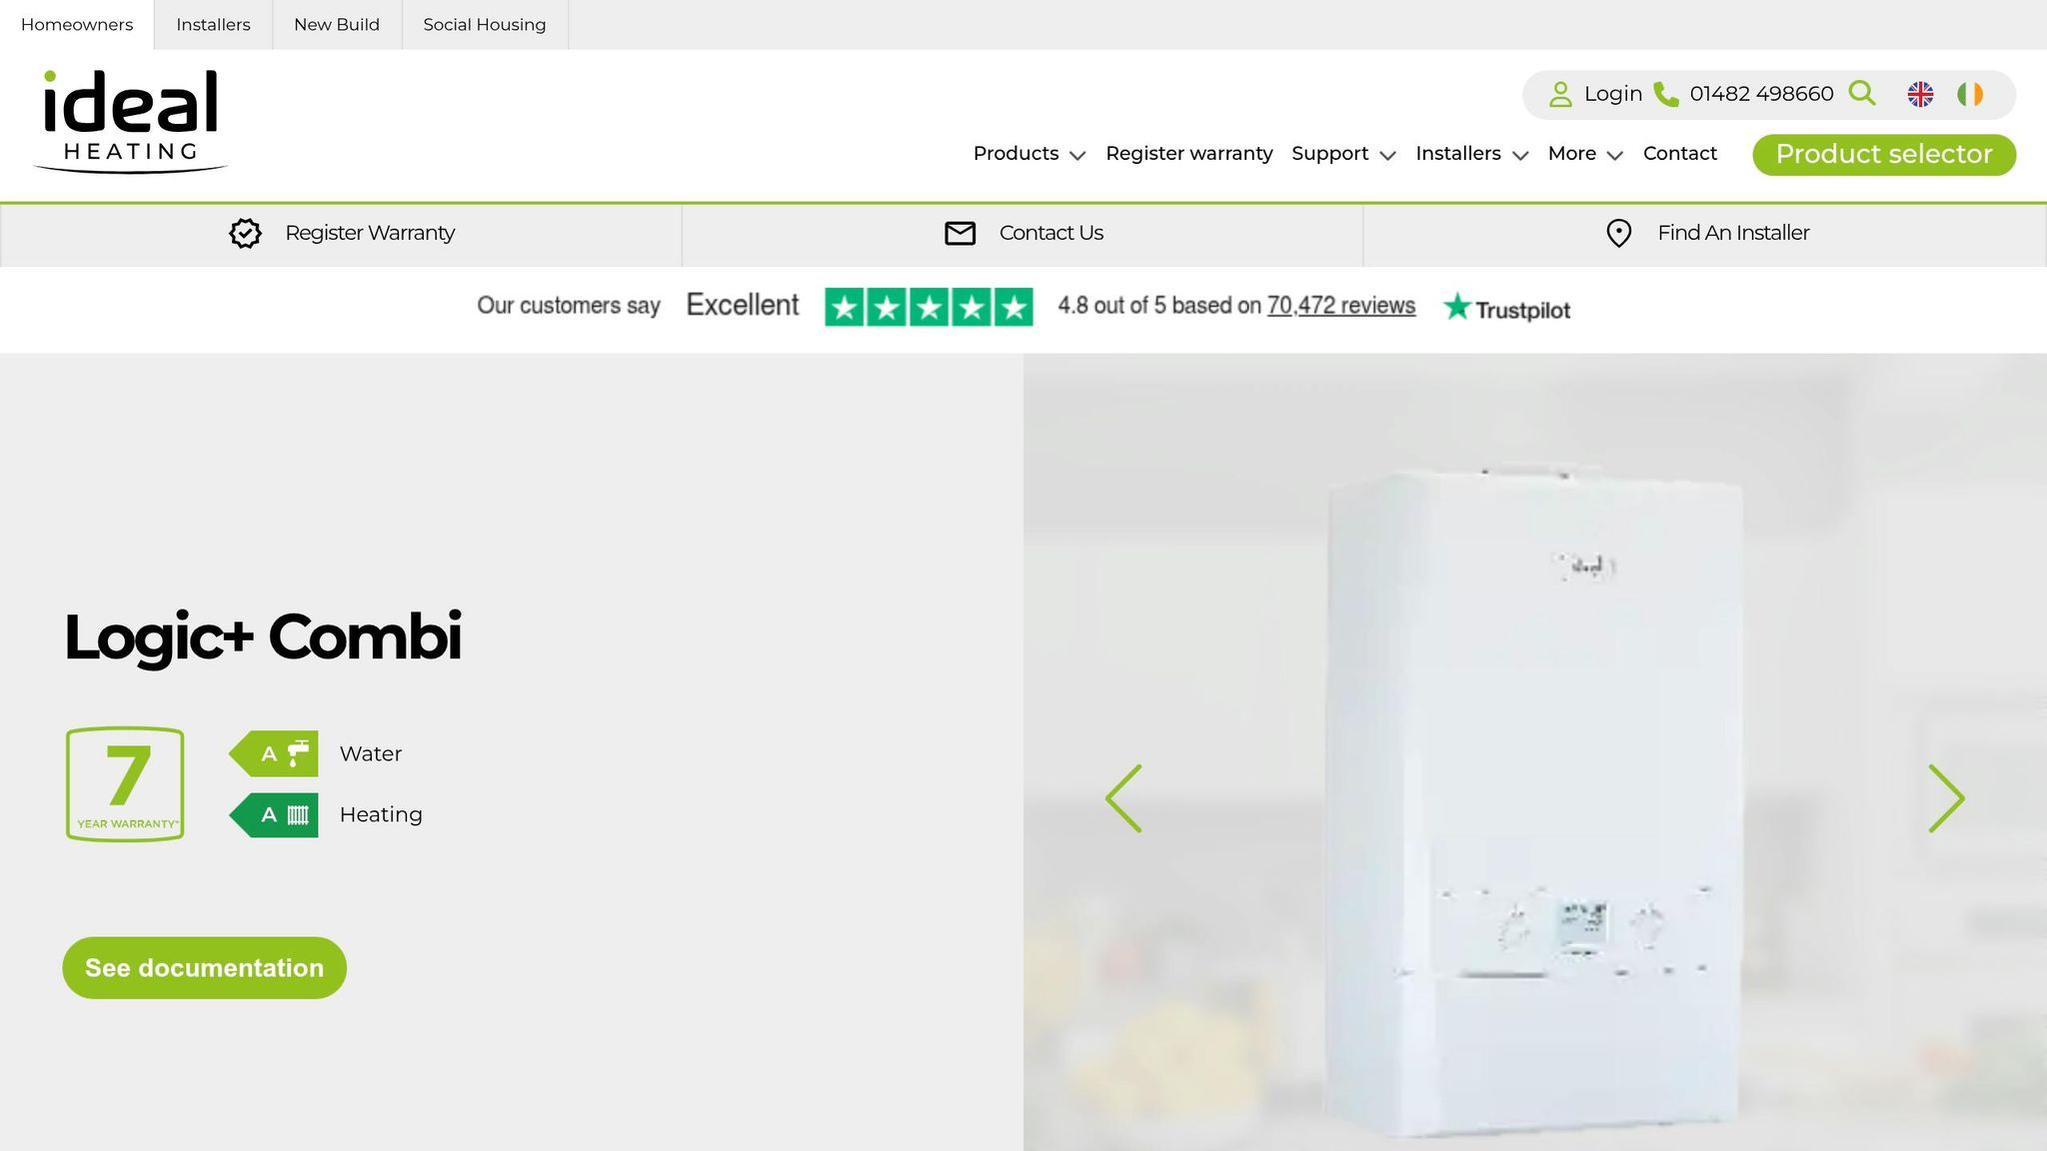Click Find An Installer shortcut

pos(1705,234)
